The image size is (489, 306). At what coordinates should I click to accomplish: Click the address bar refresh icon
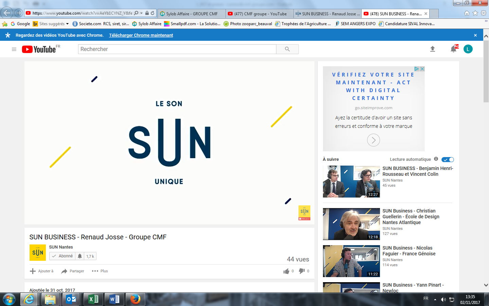click(152, 13)
